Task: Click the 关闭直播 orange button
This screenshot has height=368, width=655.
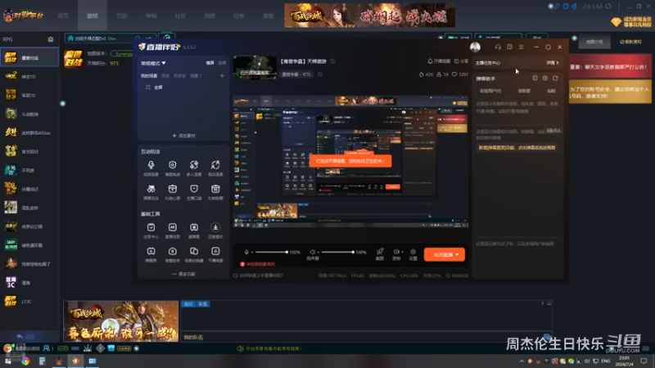Action: pos(444,254)
